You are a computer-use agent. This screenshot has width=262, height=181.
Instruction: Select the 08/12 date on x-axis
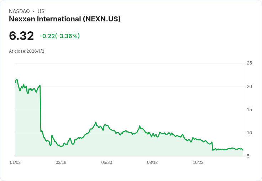(x=152, y=162)
